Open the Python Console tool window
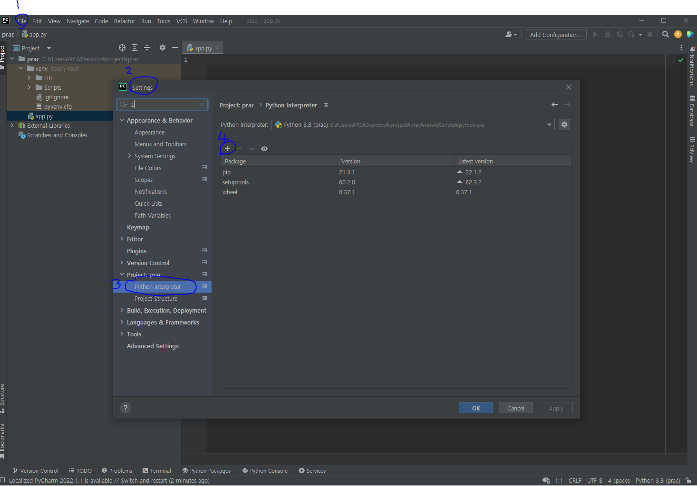Screen dimensions: 697x486 click(x=265, y=471)
